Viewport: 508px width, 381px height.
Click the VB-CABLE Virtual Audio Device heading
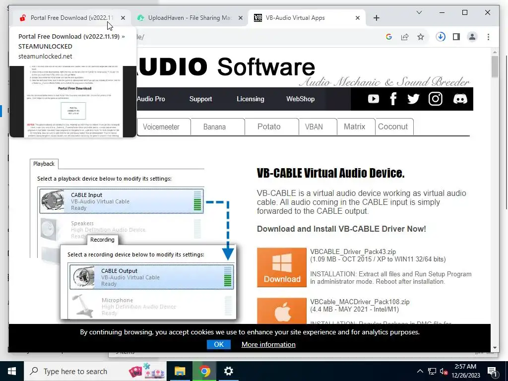330,173
